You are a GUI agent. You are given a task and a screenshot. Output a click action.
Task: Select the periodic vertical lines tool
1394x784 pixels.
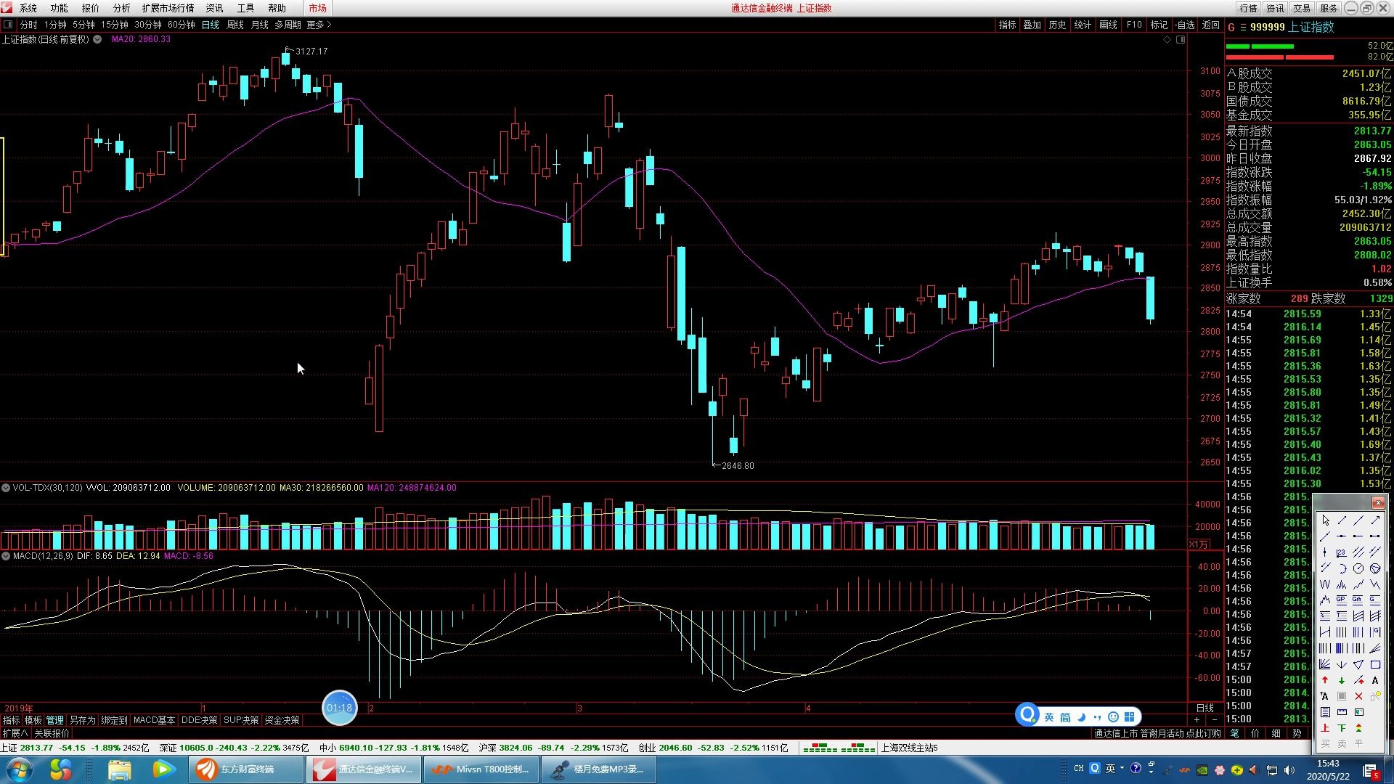tap(1342, 632)
